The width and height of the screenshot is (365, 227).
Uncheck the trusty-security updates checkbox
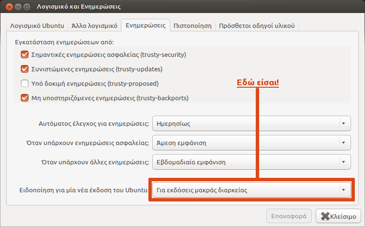click(25, 54)
